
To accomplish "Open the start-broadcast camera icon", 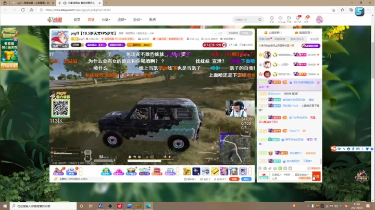I will [289, 19].
